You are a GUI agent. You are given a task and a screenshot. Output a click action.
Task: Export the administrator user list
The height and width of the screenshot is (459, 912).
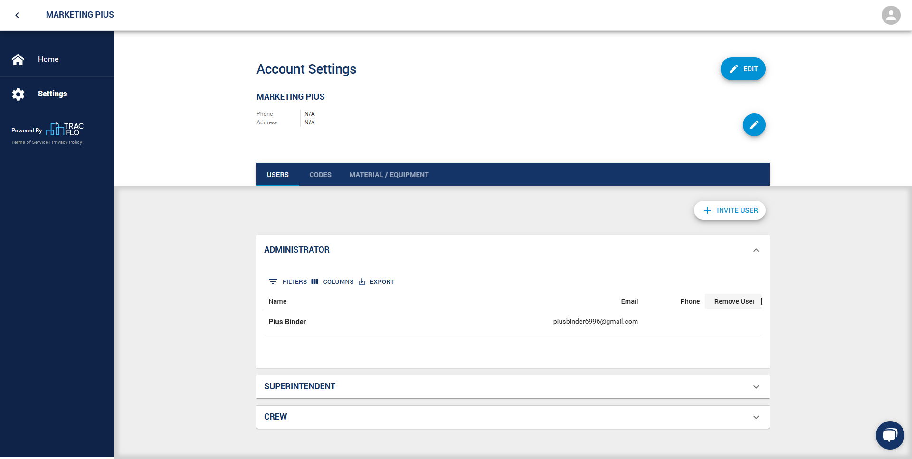click(x=376, y=281)
